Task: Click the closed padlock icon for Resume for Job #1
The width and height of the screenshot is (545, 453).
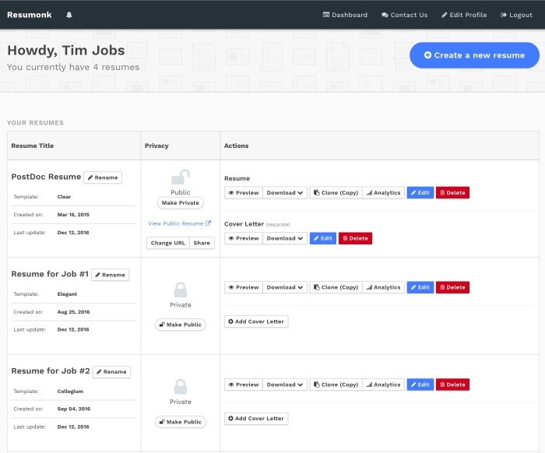Action: (x=181, y=290)
